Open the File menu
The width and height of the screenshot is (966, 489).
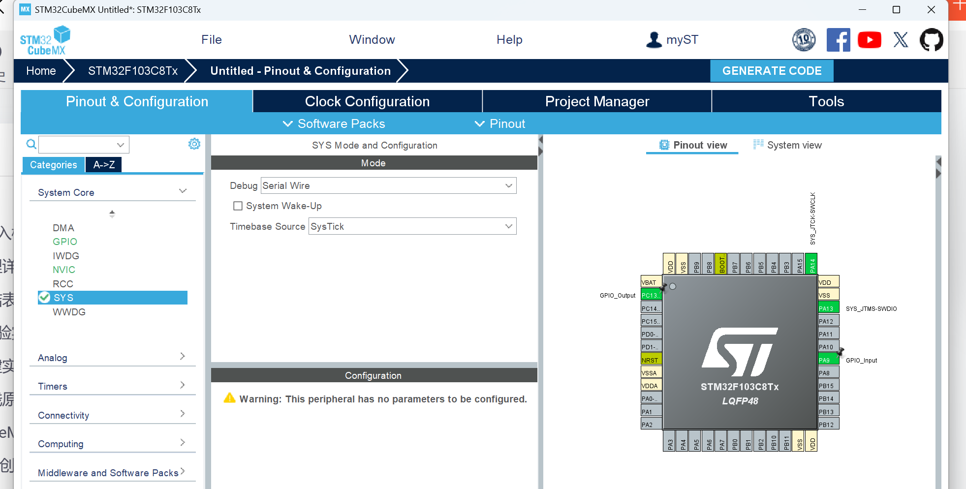tap(212, 40)
